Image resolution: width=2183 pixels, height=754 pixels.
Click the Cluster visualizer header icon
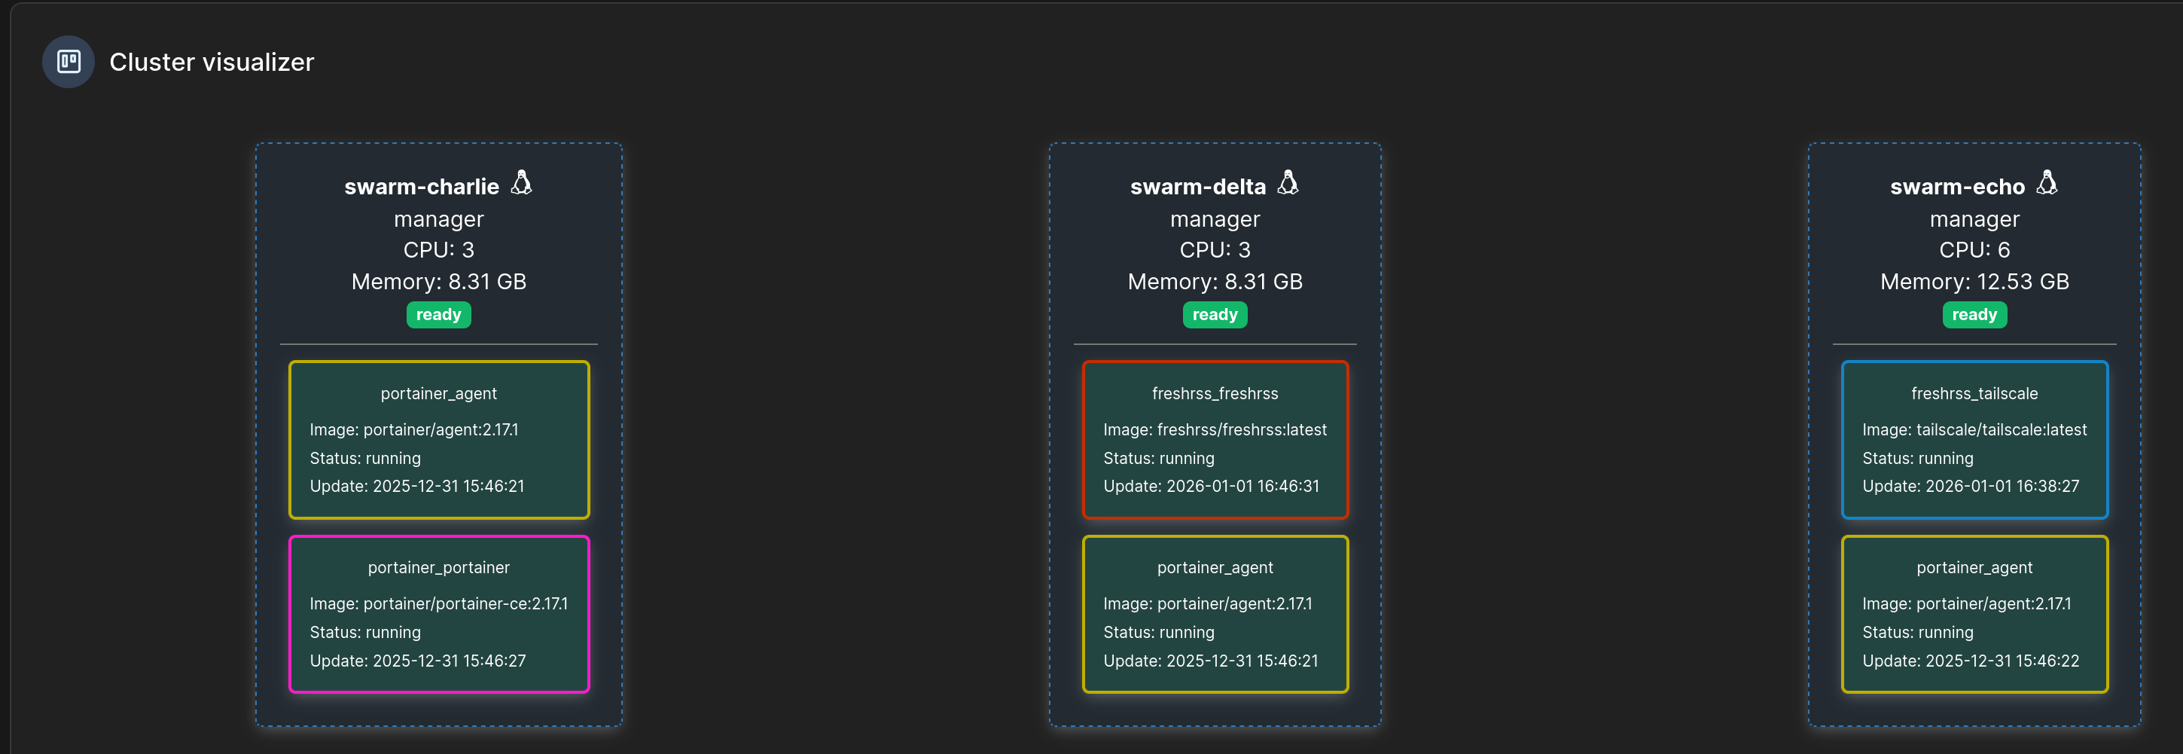[x=68, y=62]
